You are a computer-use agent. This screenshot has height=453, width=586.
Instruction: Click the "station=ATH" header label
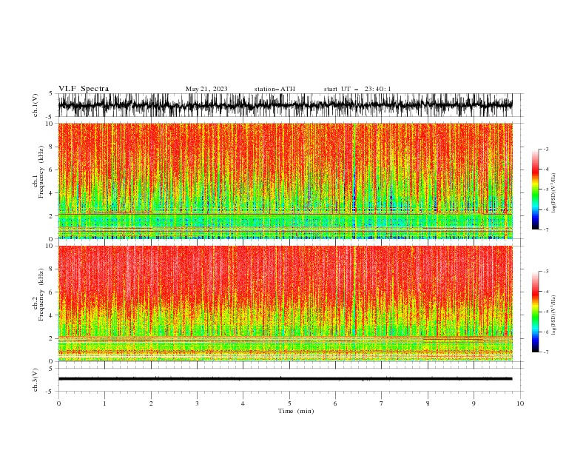(275, 89)
